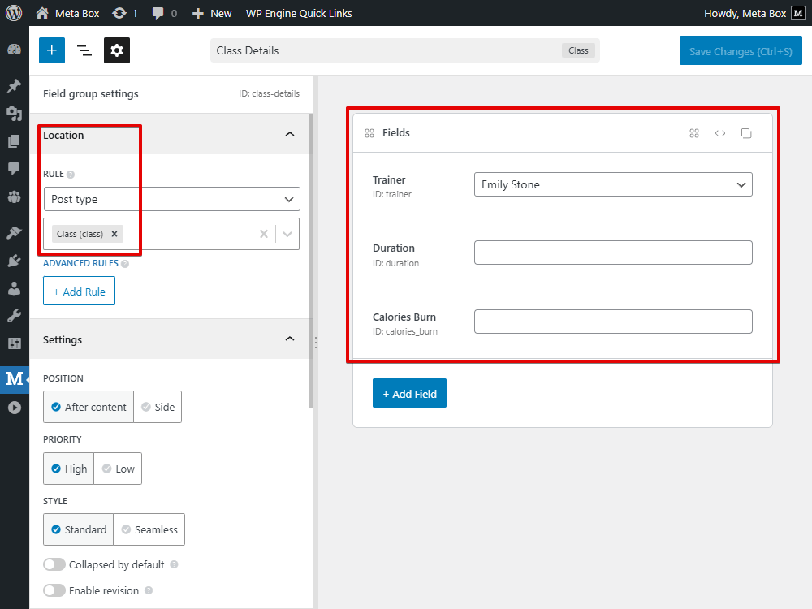Click Collapsed by default help icon
The height and width of the screenshot is (609, 812).
pos(174,564)
